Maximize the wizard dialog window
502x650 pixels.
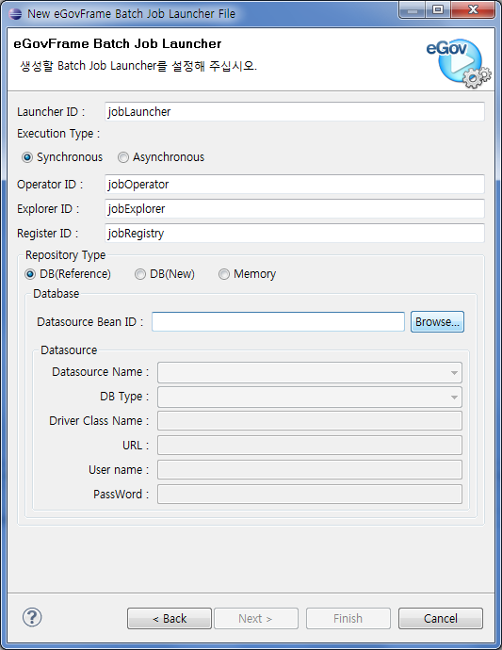click(x=438, y=9)
